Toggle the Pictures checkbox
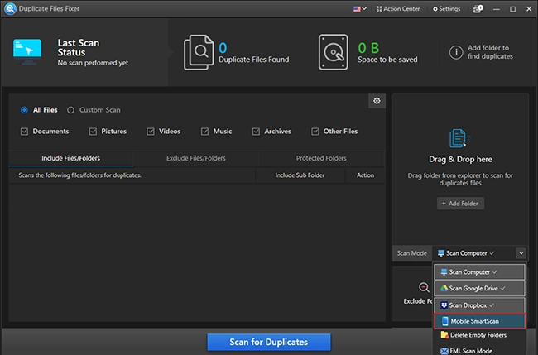Screen dimensions: 538x355 93,132
